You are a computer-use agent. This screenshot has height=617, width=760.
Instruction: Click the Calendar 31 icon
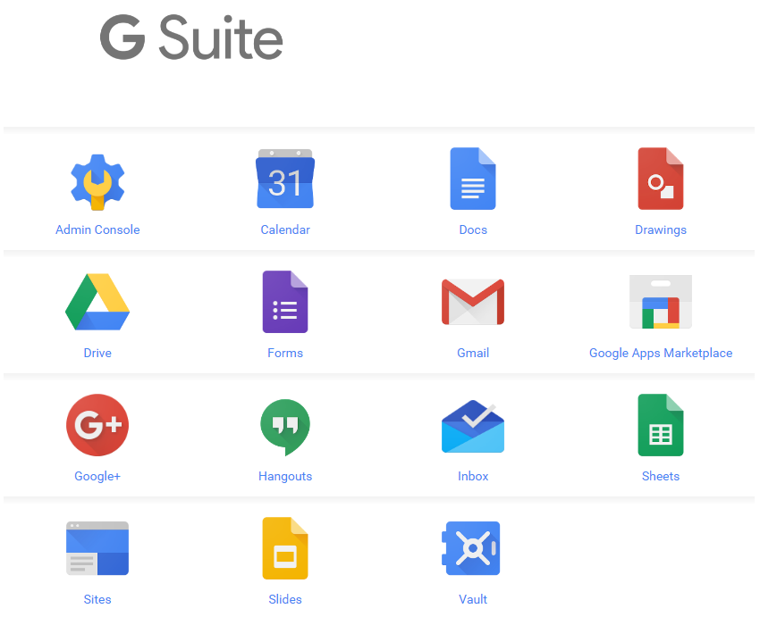285,179
